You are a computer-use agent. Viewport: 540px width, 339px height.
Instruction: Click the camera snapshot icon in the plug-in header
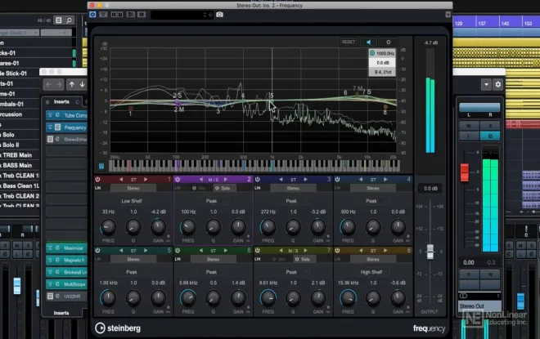(220, 15)
